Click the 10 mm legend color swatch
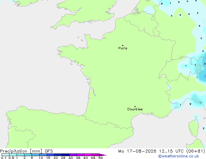The height and width of the screenshot is (159, 206). pos(43,155)
